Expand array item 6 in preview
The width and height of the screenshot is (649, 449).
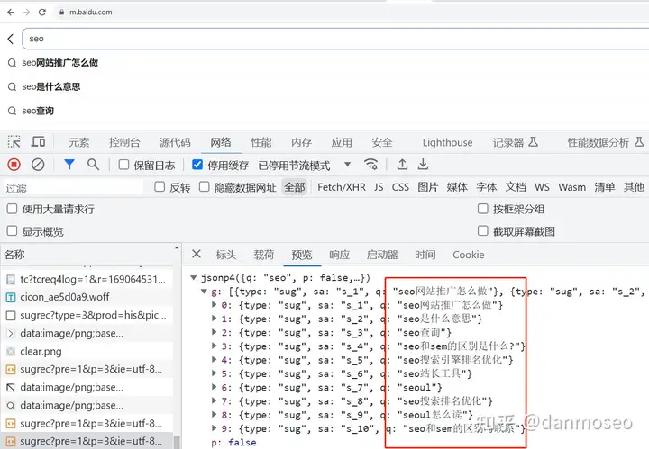point(214,387)
